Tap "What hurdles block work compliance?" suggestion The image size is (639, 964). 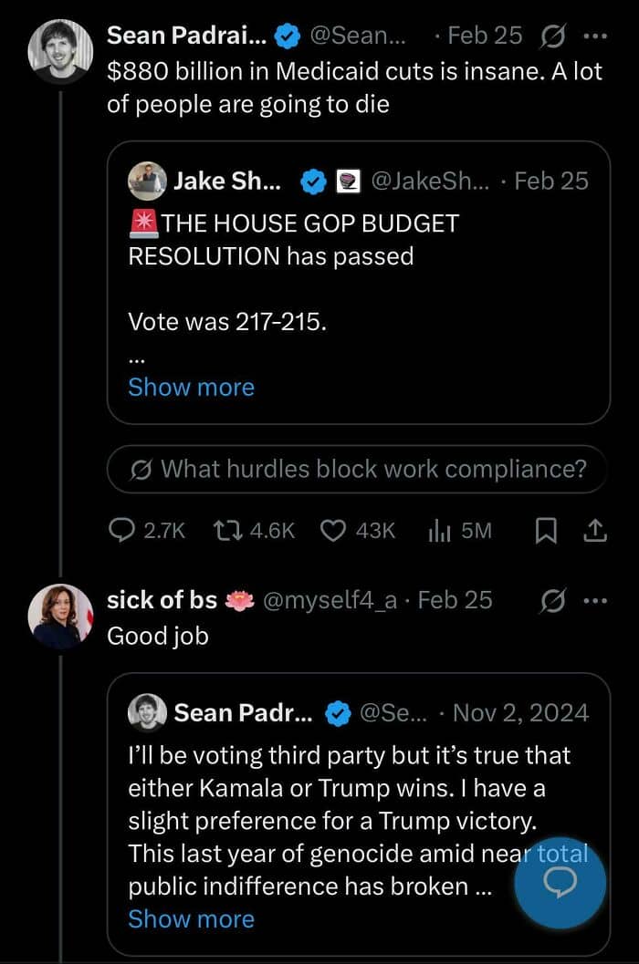click(358, 470)
